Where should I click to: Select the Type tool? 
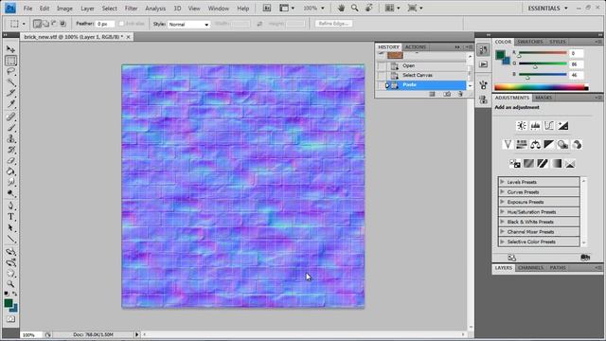10,217
